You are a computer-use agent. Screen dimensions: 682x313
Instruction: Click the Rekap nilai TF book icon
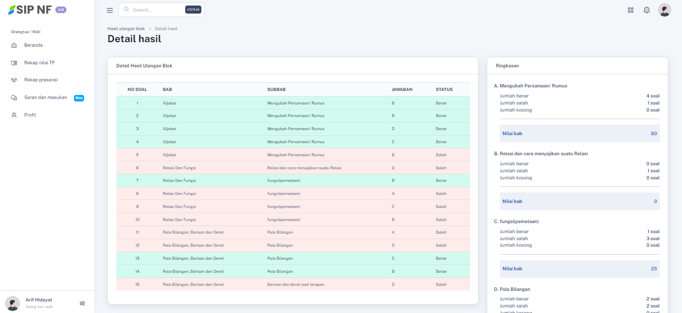[14, 63]
